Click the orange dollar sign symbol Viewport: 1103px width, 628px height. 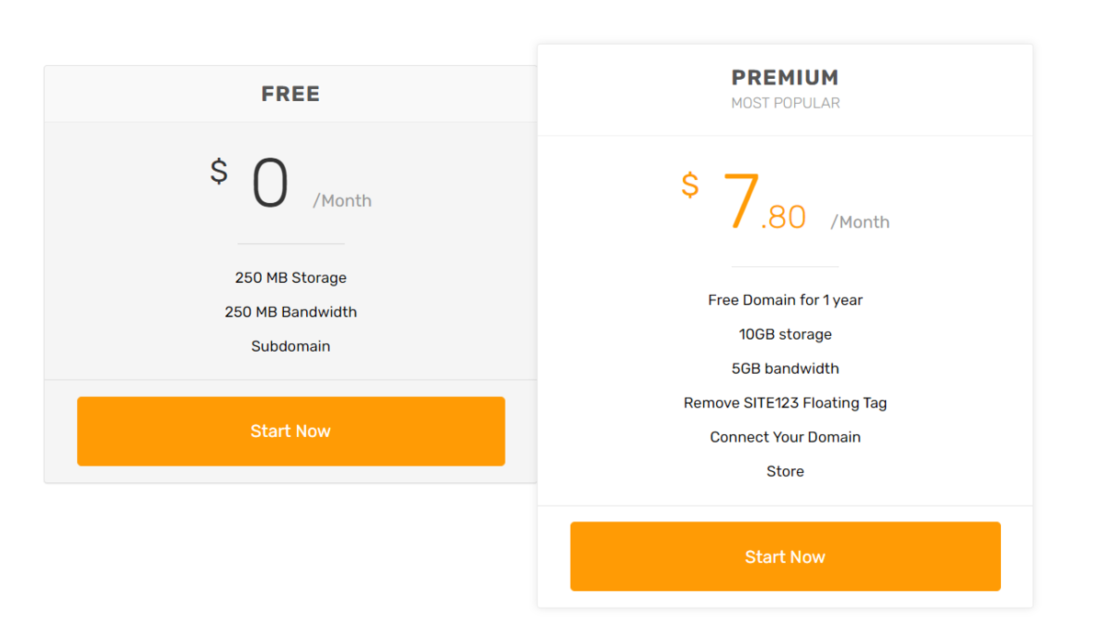click(x=689, y=185)
